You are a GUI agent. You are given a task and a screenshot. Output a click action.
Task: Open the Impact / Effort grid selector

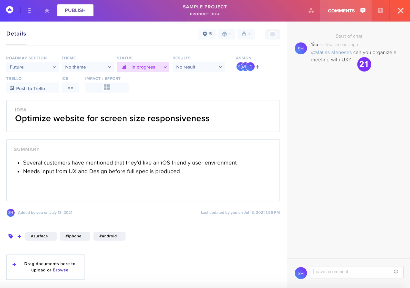[x=107, y=87]
